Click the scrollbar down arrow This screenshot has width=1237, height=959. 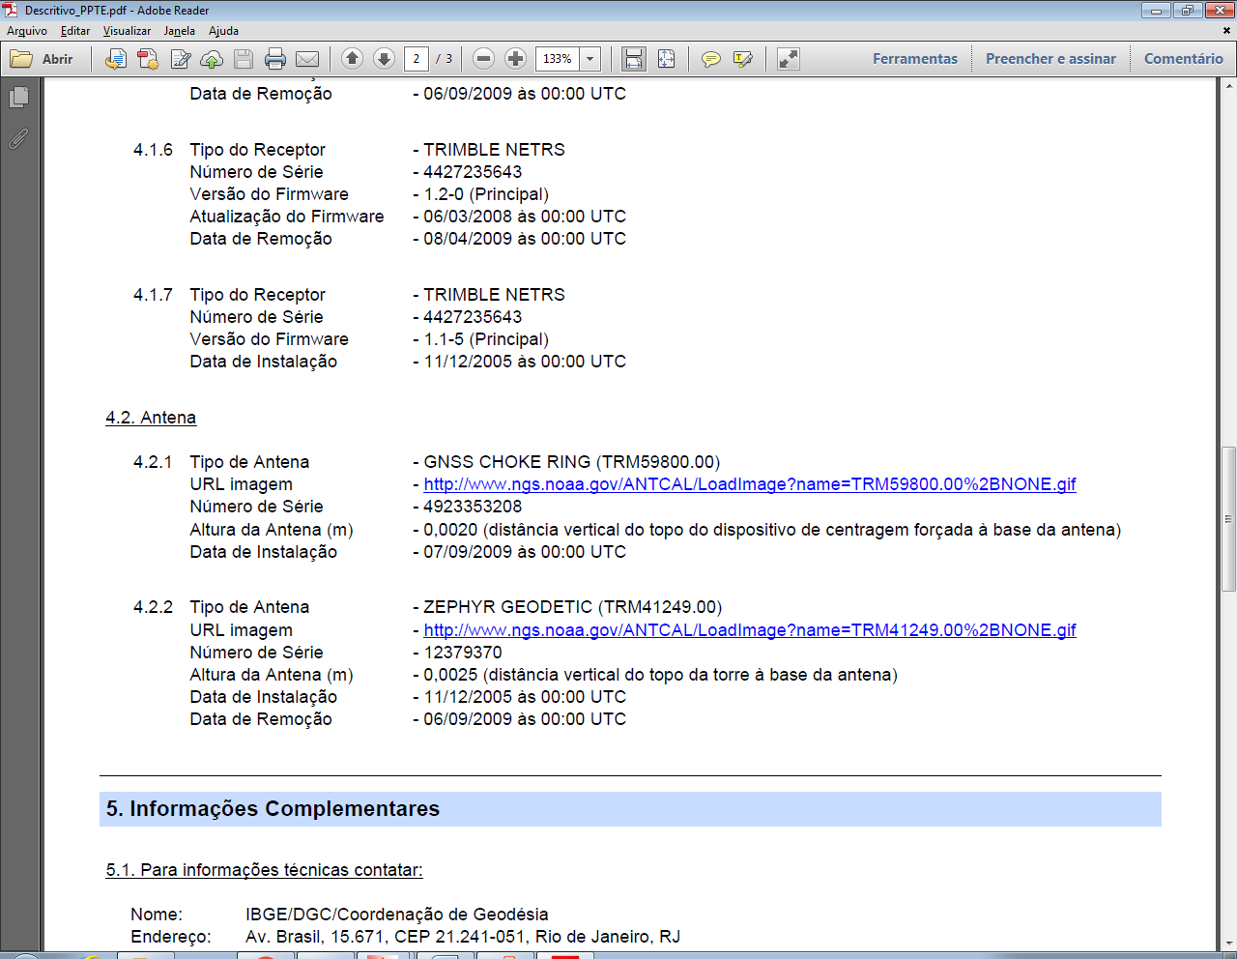click(1228, 943)
